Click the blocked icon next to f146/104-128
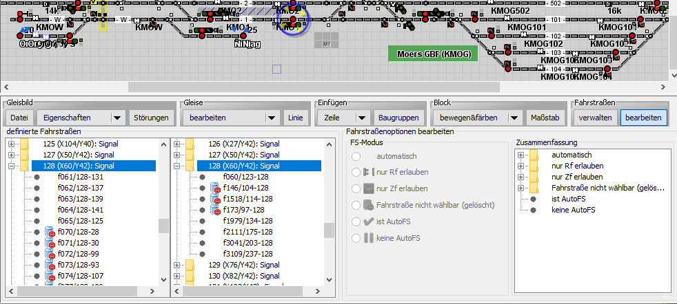677x304 pixels. point(215,188)
